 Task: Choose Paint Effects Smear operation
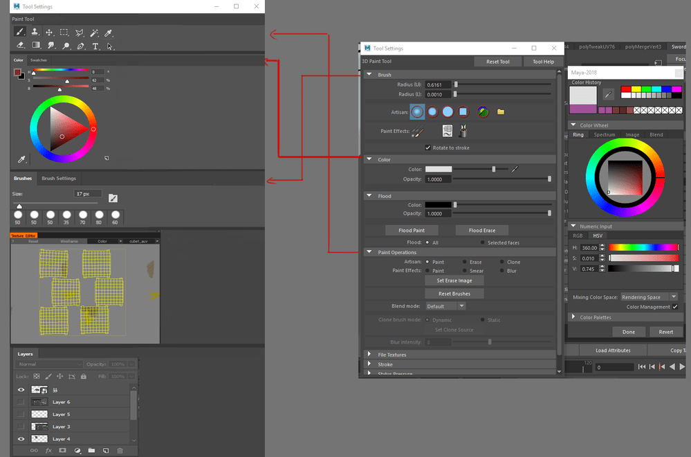pos(465,271)
